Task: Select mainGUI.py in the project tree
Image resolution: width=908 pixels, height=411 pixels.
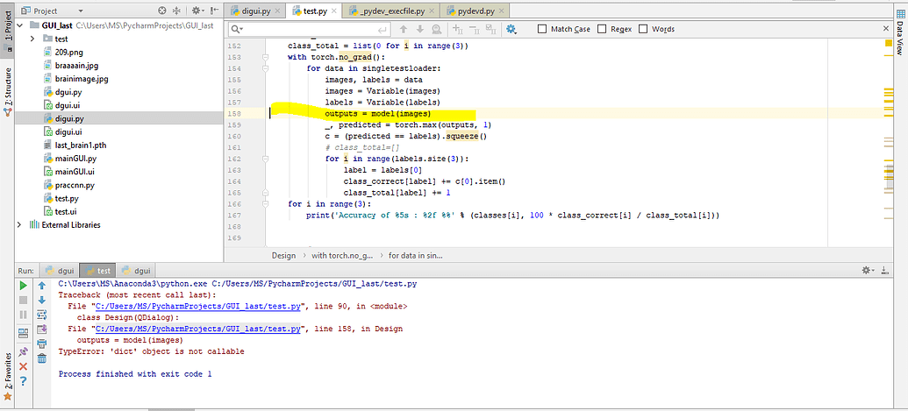Action: tap(75, 159)
